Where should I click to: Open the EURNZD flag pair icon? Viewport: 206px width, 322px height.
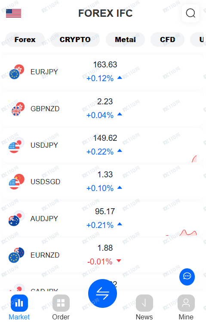(16, 255)
